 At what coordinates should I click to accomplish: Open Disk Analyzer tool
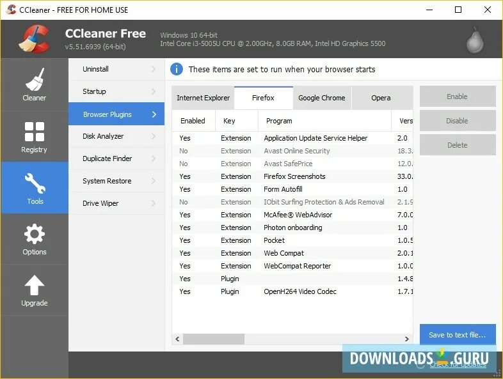pyautogui.click(x=116, y=136)
